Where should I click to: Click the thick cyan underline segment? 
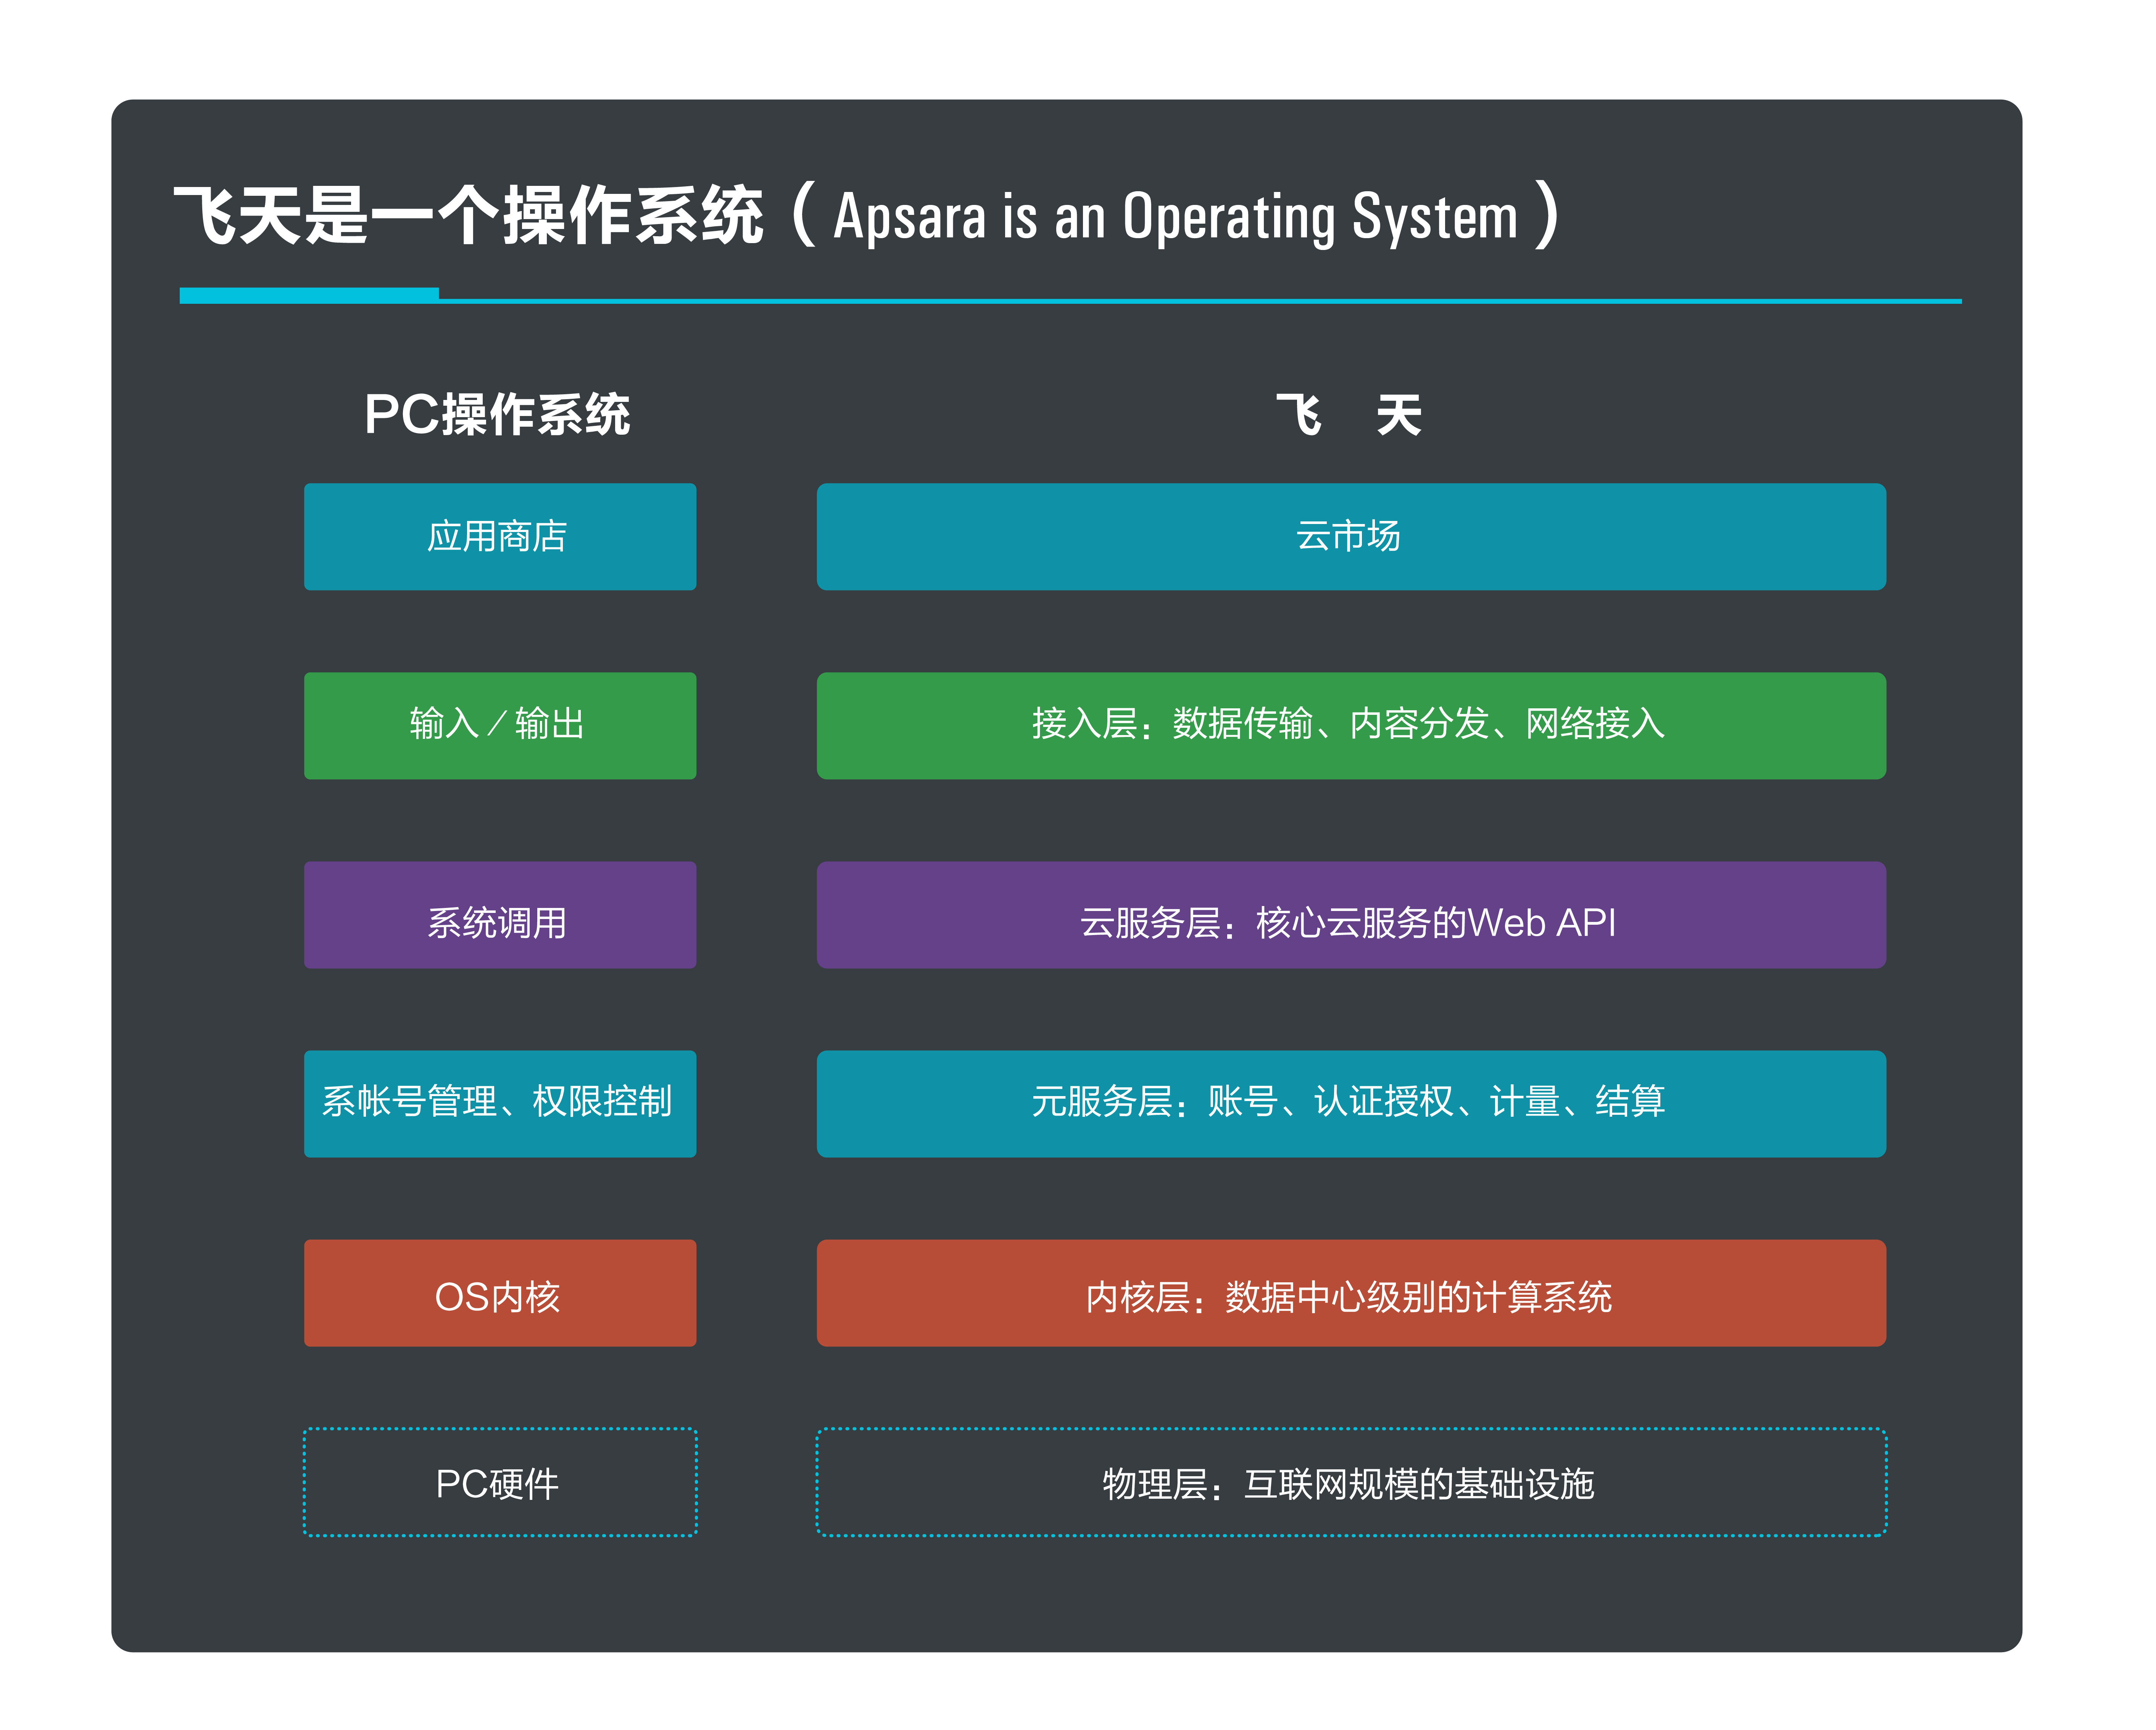309,295
